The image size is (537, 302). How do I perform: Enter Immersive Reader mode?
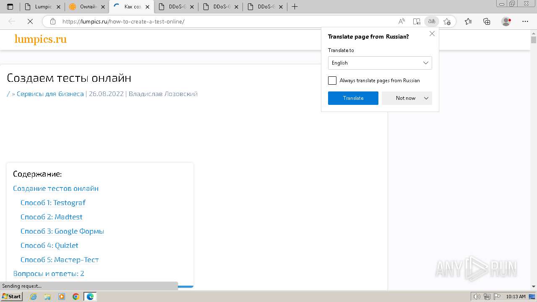pyautogui.click(x=417, y=21)
